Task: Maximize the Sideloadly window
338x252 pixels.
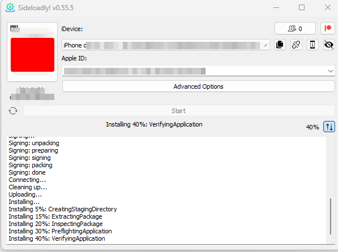Action: [x=302, y=7]
